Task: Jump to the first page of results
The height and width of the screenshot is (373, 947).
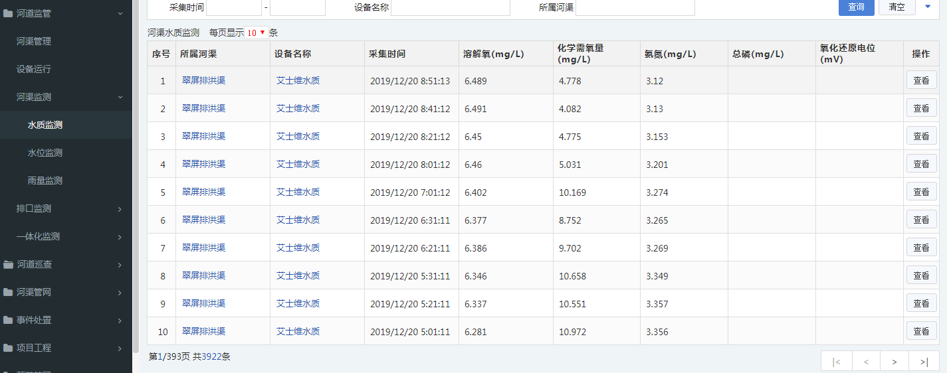Action: click(836, 362)
